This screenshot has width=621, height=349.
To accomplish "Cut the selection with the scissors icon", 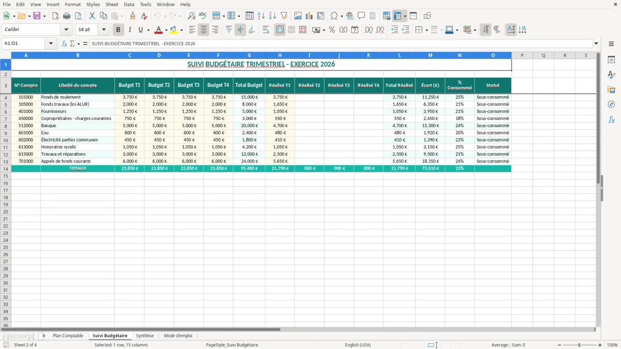I will click(x=92, y=16).
